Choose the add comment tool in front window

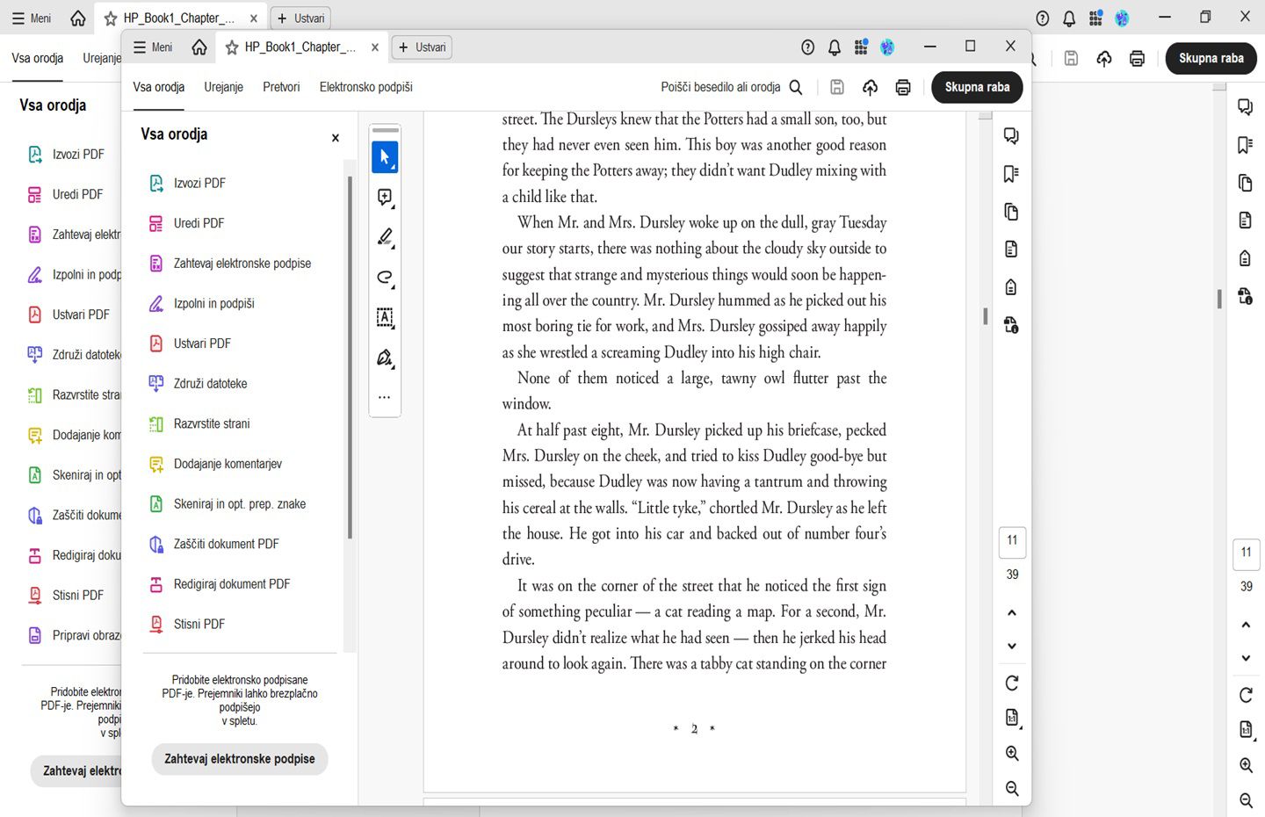385,198
